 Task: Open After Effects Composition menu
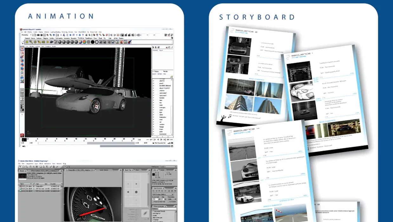[x=29, y=164]
